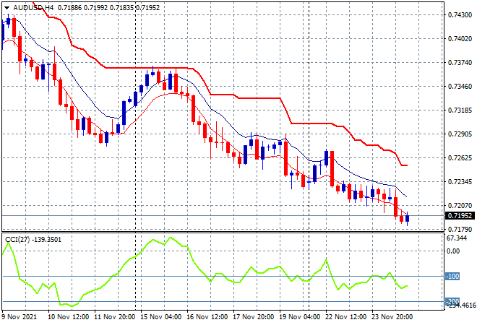Click the 0.71790 price scale label
The width and height of the screenshot is (477, 325).
coord(457,230)
